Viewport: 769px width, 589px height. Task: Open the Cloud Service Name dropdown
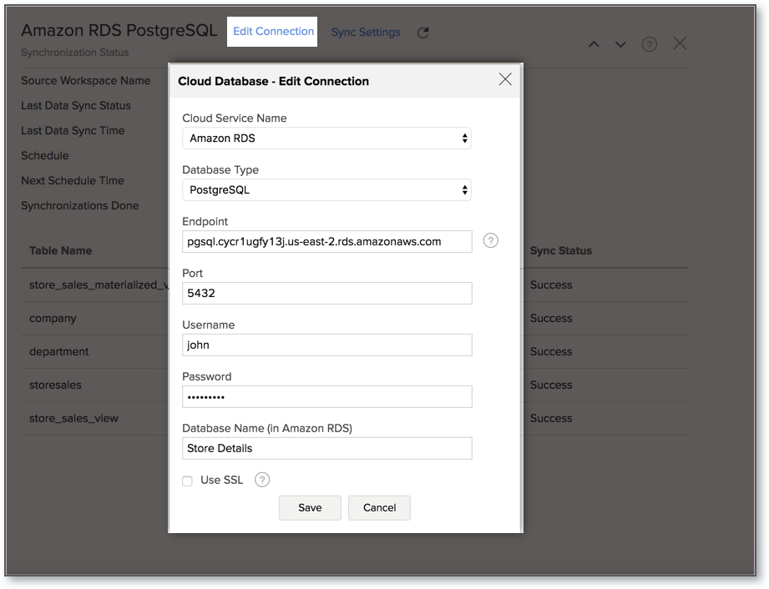(326, 138)
